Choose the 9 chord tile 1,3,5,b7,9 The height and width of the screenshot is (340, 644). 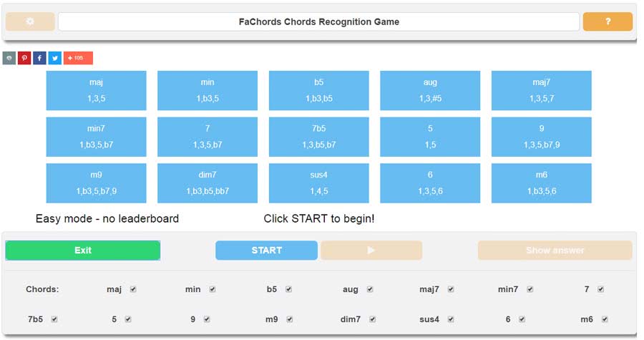coord(542,137)
